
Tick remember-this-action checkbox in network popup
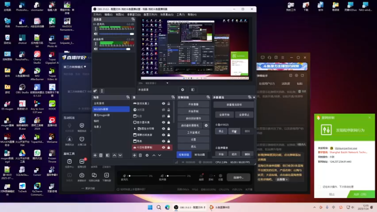(320, 187)
